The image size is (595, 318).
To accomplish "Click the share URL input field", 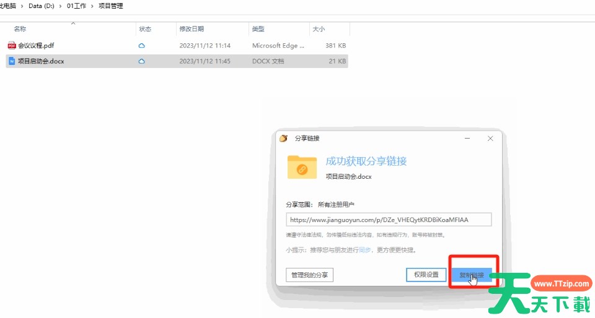I will [389, 220].
